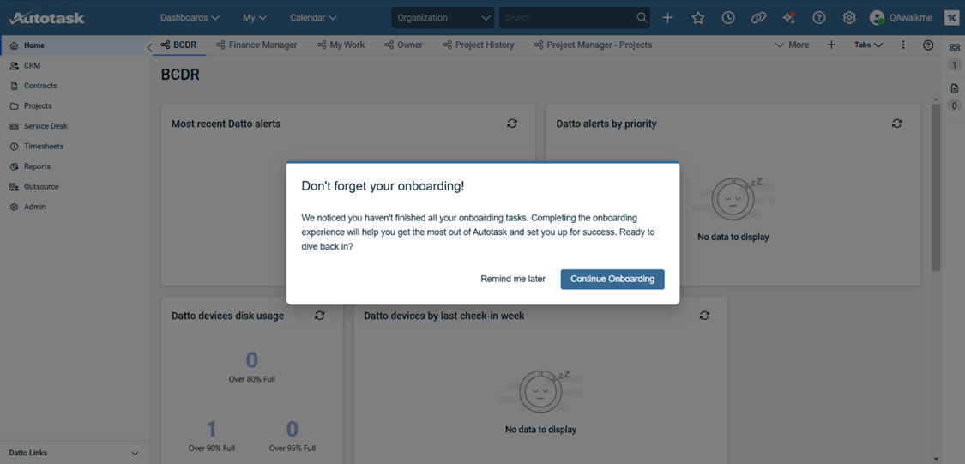Open the Tabs dropdown
This screenshot has width=965, height=464.
point(868,45)
